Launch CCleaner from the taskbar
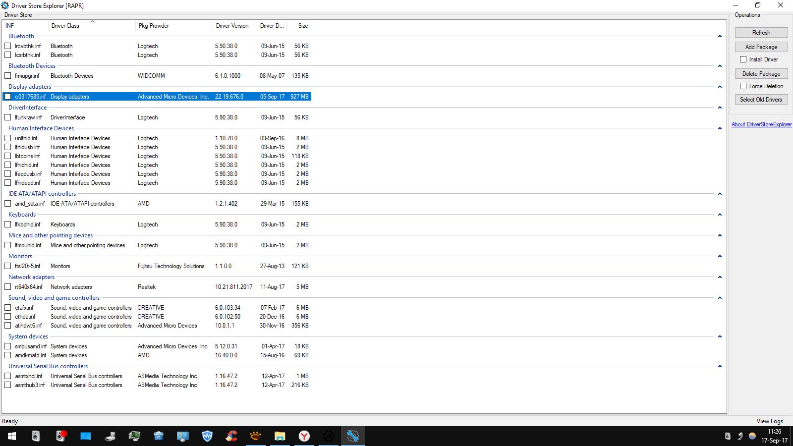 point(231,436)
